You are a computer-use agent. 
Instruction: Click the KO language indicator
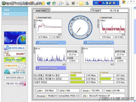tap(96, 3)
